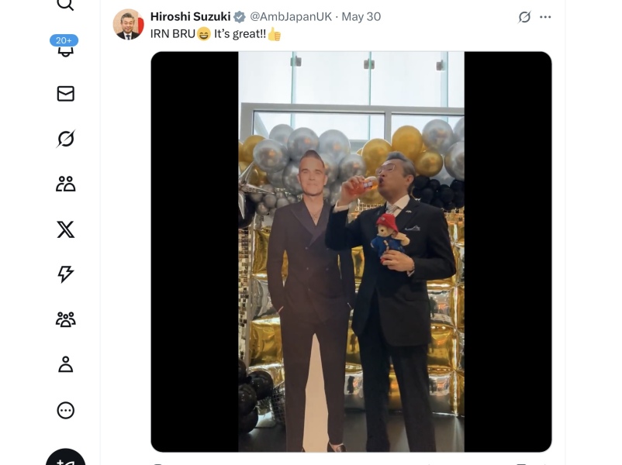Viewport: 622px width, 465px height.
Task: Open Messages envelope icon in sidebar
Action: pos(65,94)
